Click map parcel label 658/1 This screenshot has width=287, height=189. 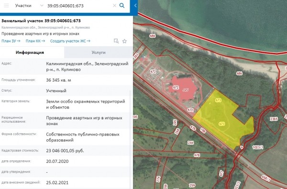pos(266,178)
